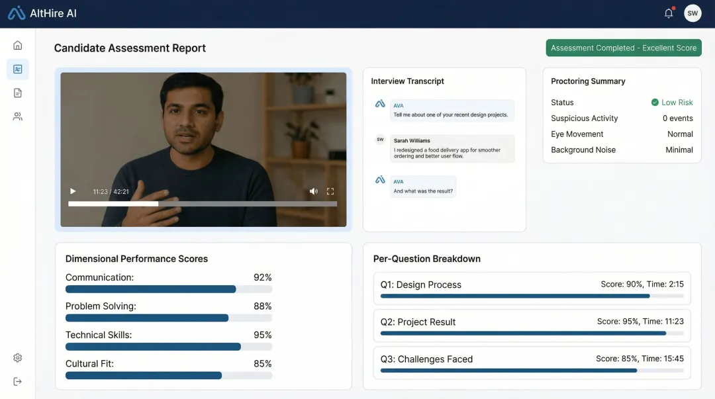The height and width of the screenshot is (399, 715).
Task: Click the Low Risk status link
Action: [x=672, y=102]
